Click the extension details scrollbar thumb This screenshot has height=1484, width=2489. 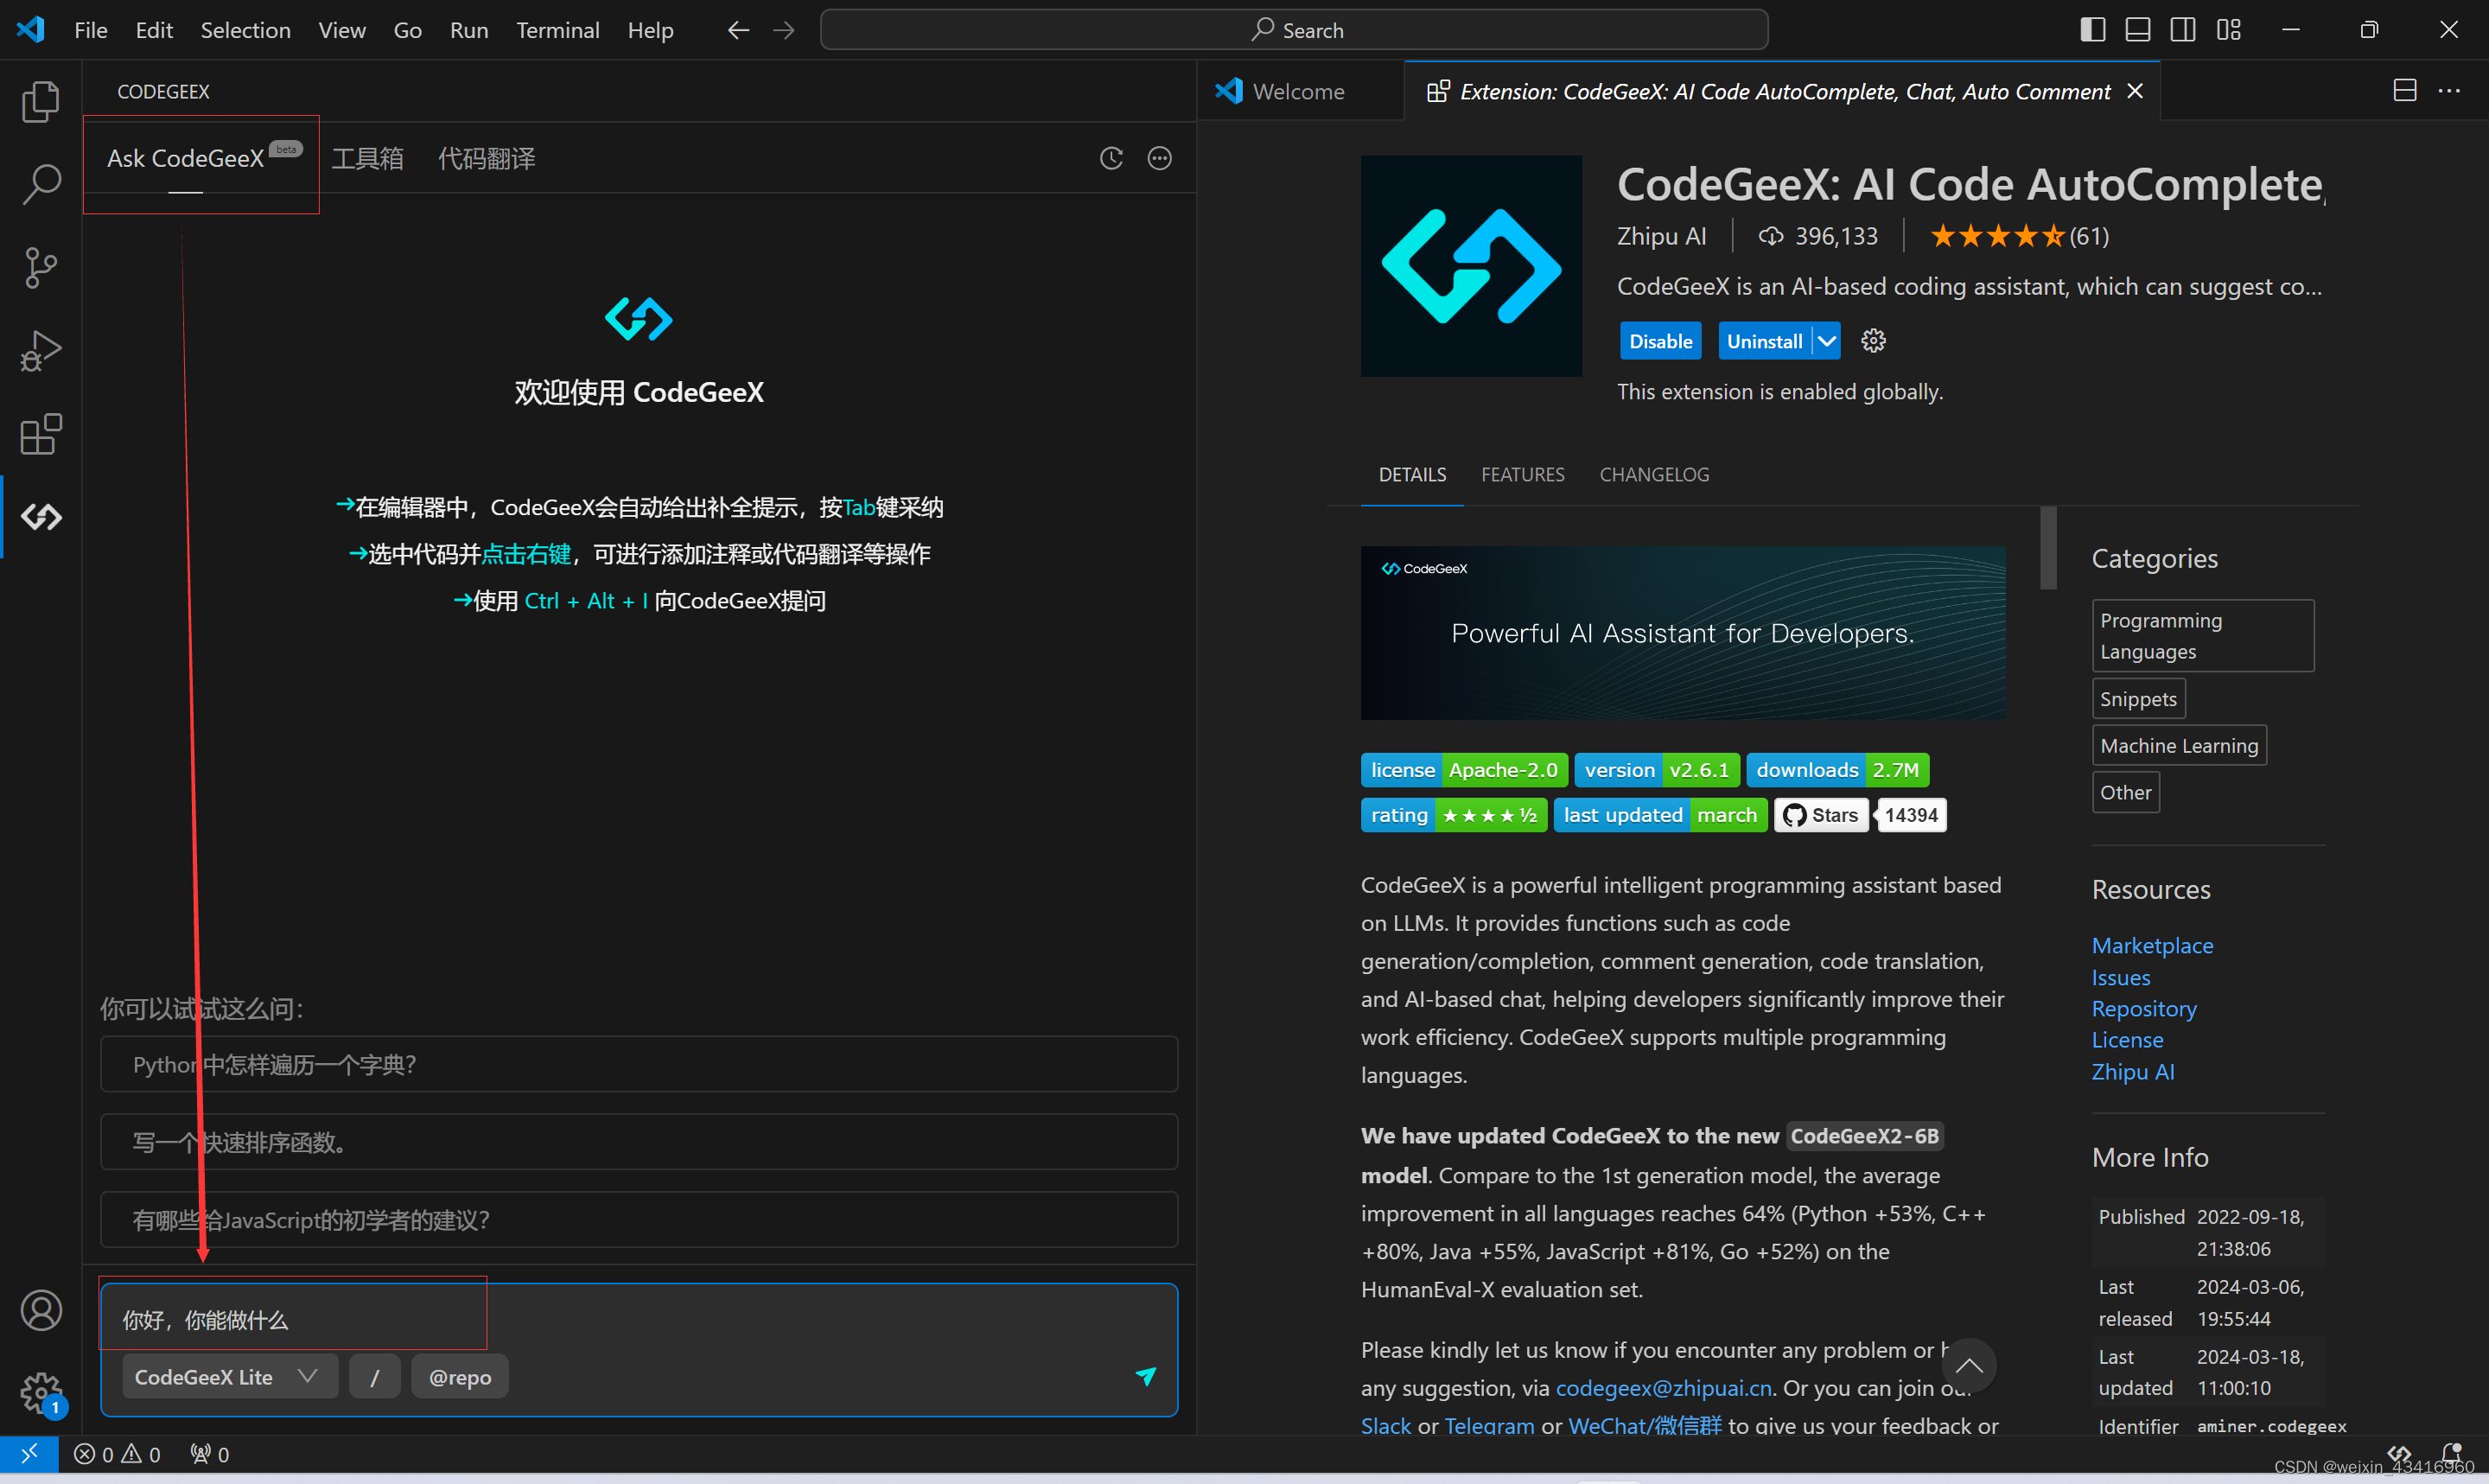pos(2048,548)
